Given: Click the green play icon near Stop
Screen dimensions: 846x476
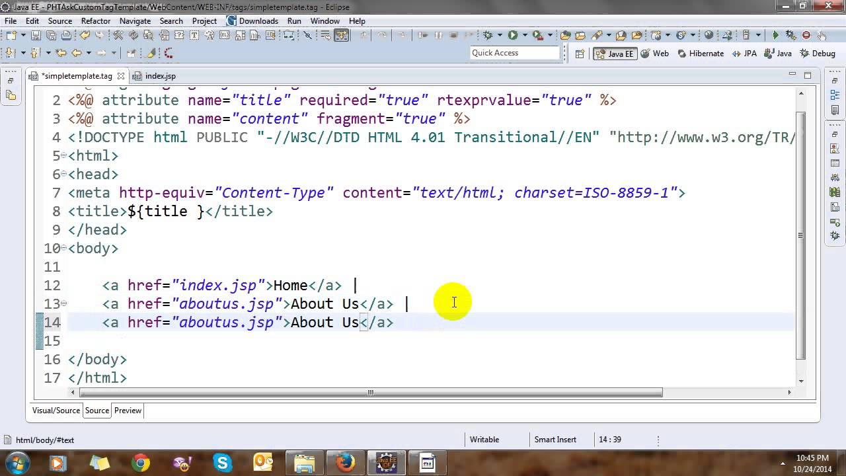Looking at the screenshot, I should tap(775, 35).
